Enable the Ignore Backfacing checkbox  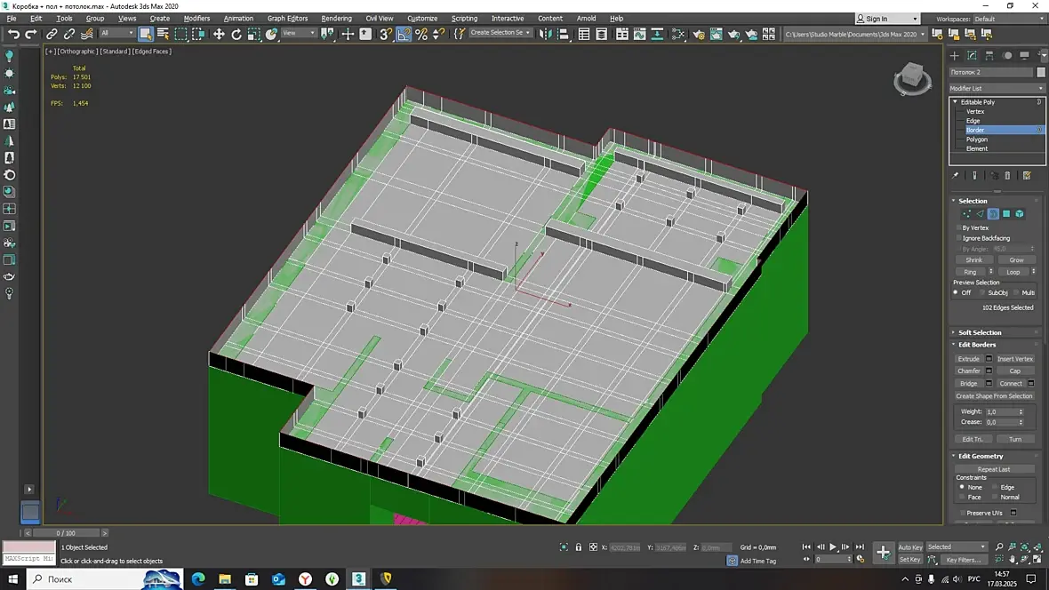(958, 238)
